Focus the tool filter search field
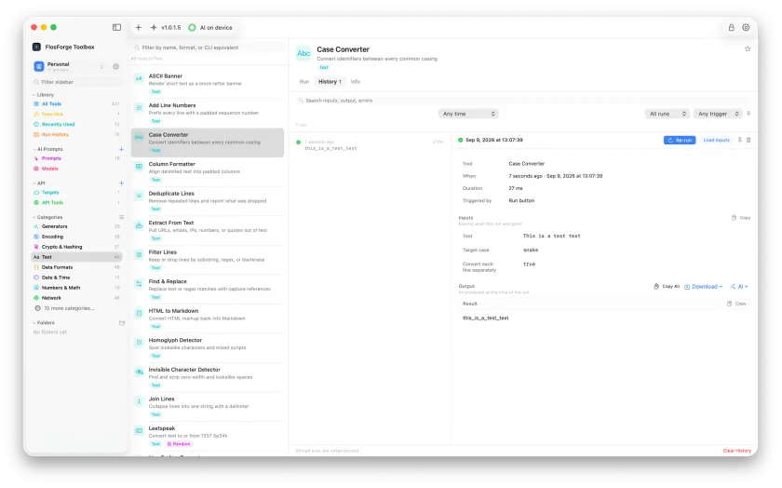782x488 pixels. click(208, 47)
